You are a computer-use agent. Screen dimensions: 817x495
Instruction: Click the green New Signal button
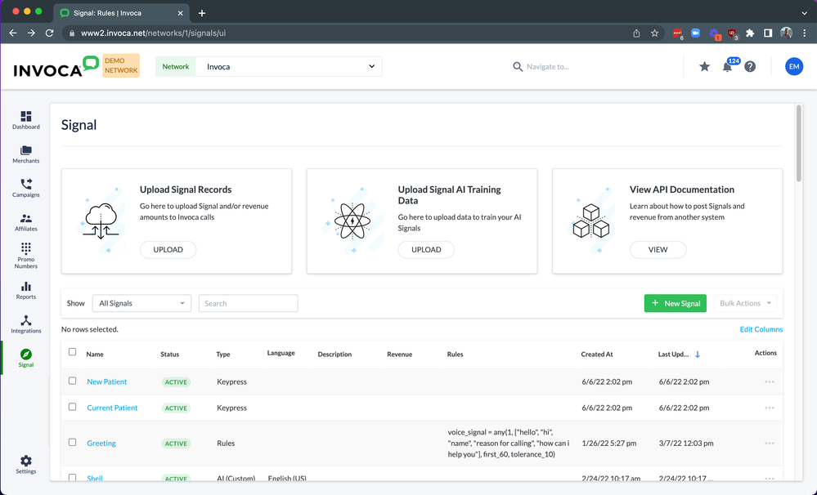point(676,304)
